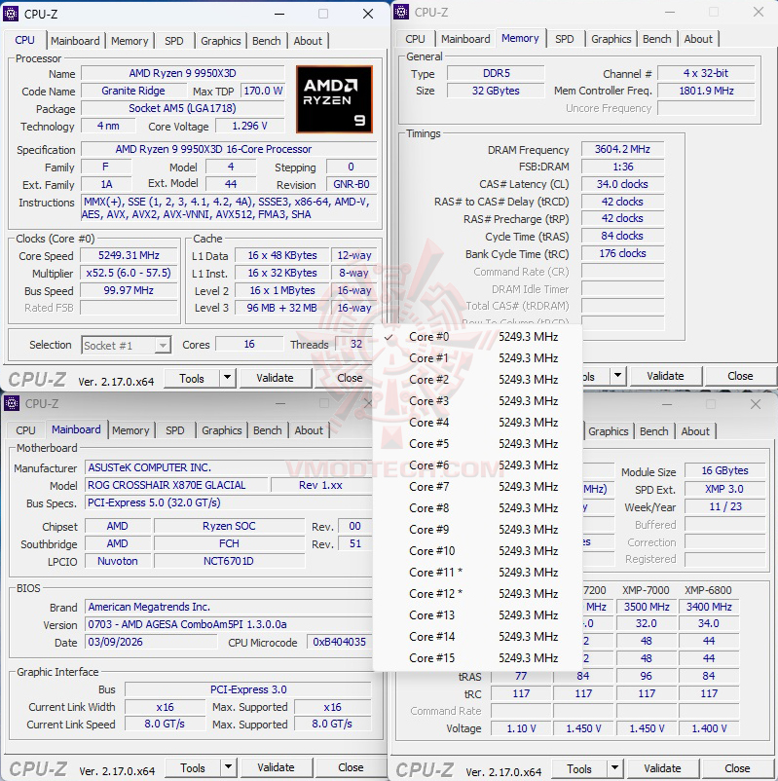Click BIOS version 0703 AGESA field

click(228, 624)
